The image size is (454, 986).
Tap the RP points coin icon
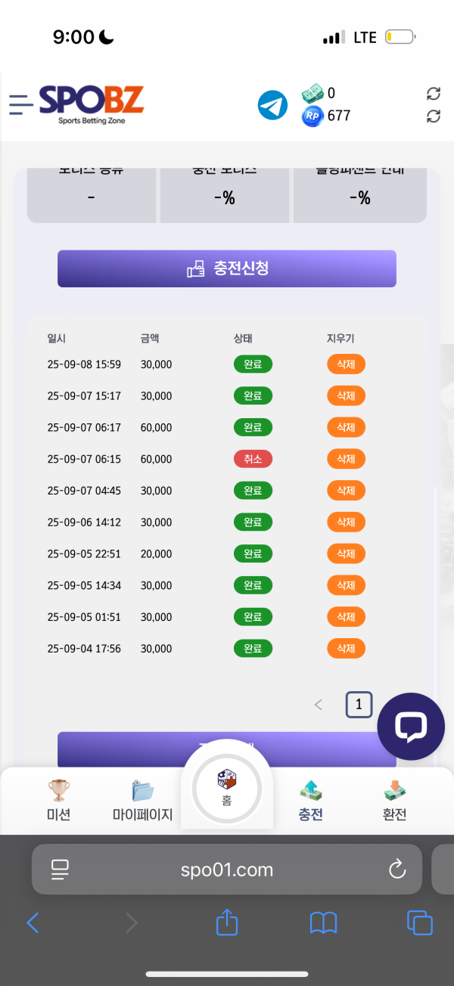click(x=313, y=116)
